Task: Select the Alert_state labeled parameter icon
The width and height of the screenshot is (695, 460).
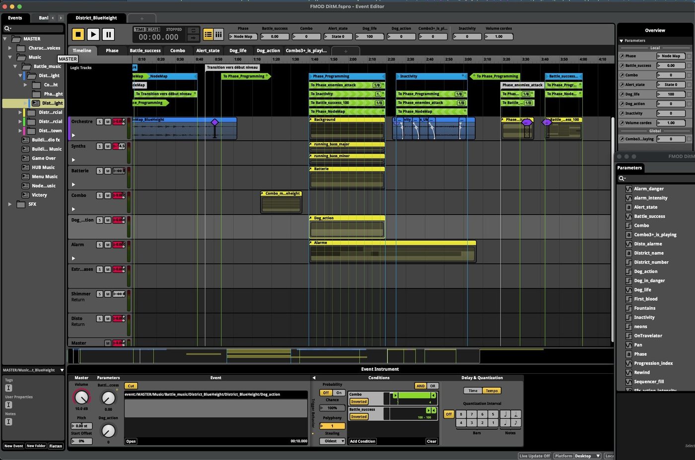Action: tap(628, 207)
